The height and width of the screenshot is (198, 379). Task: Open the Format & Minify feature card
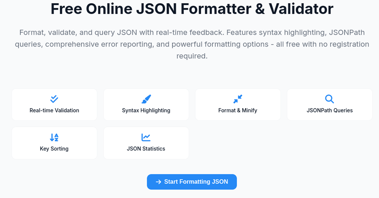238,104
